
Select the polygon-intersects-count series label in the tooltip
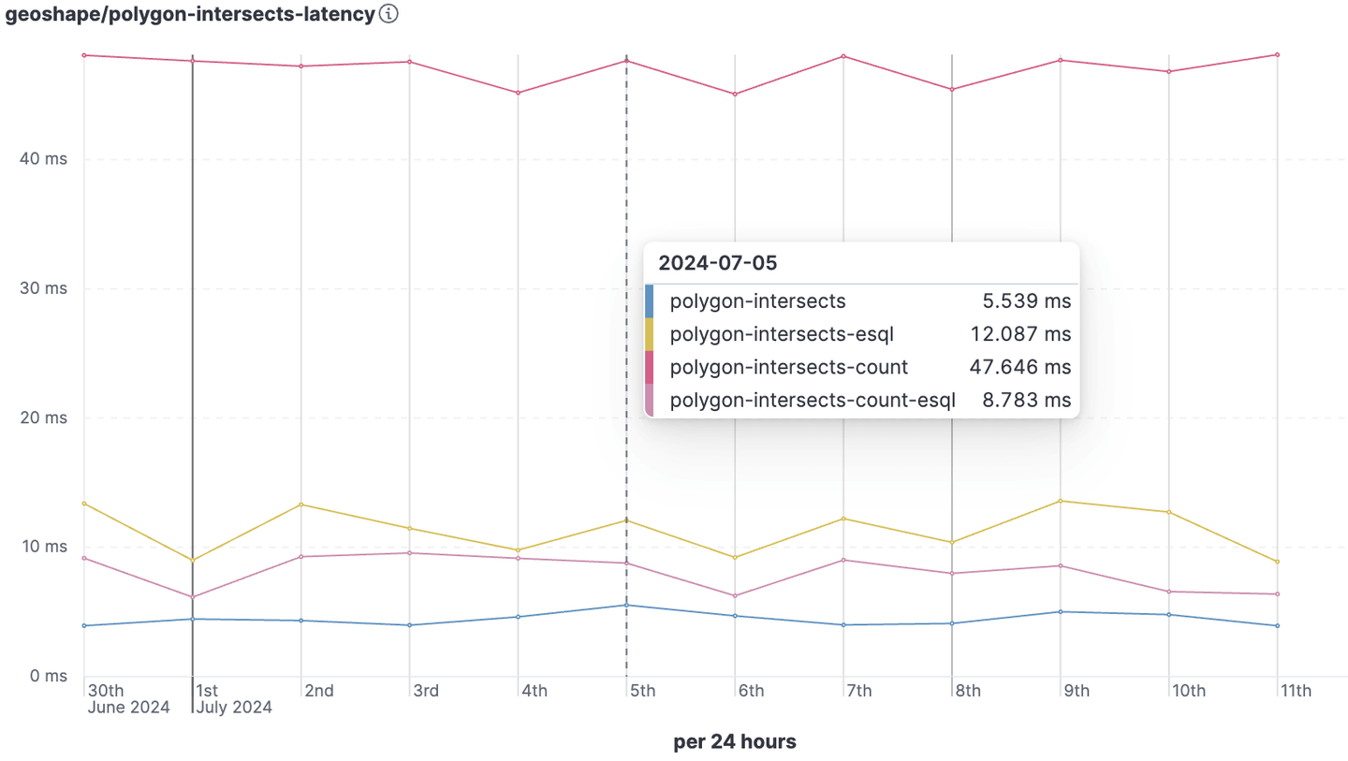(x=788, y=367)
